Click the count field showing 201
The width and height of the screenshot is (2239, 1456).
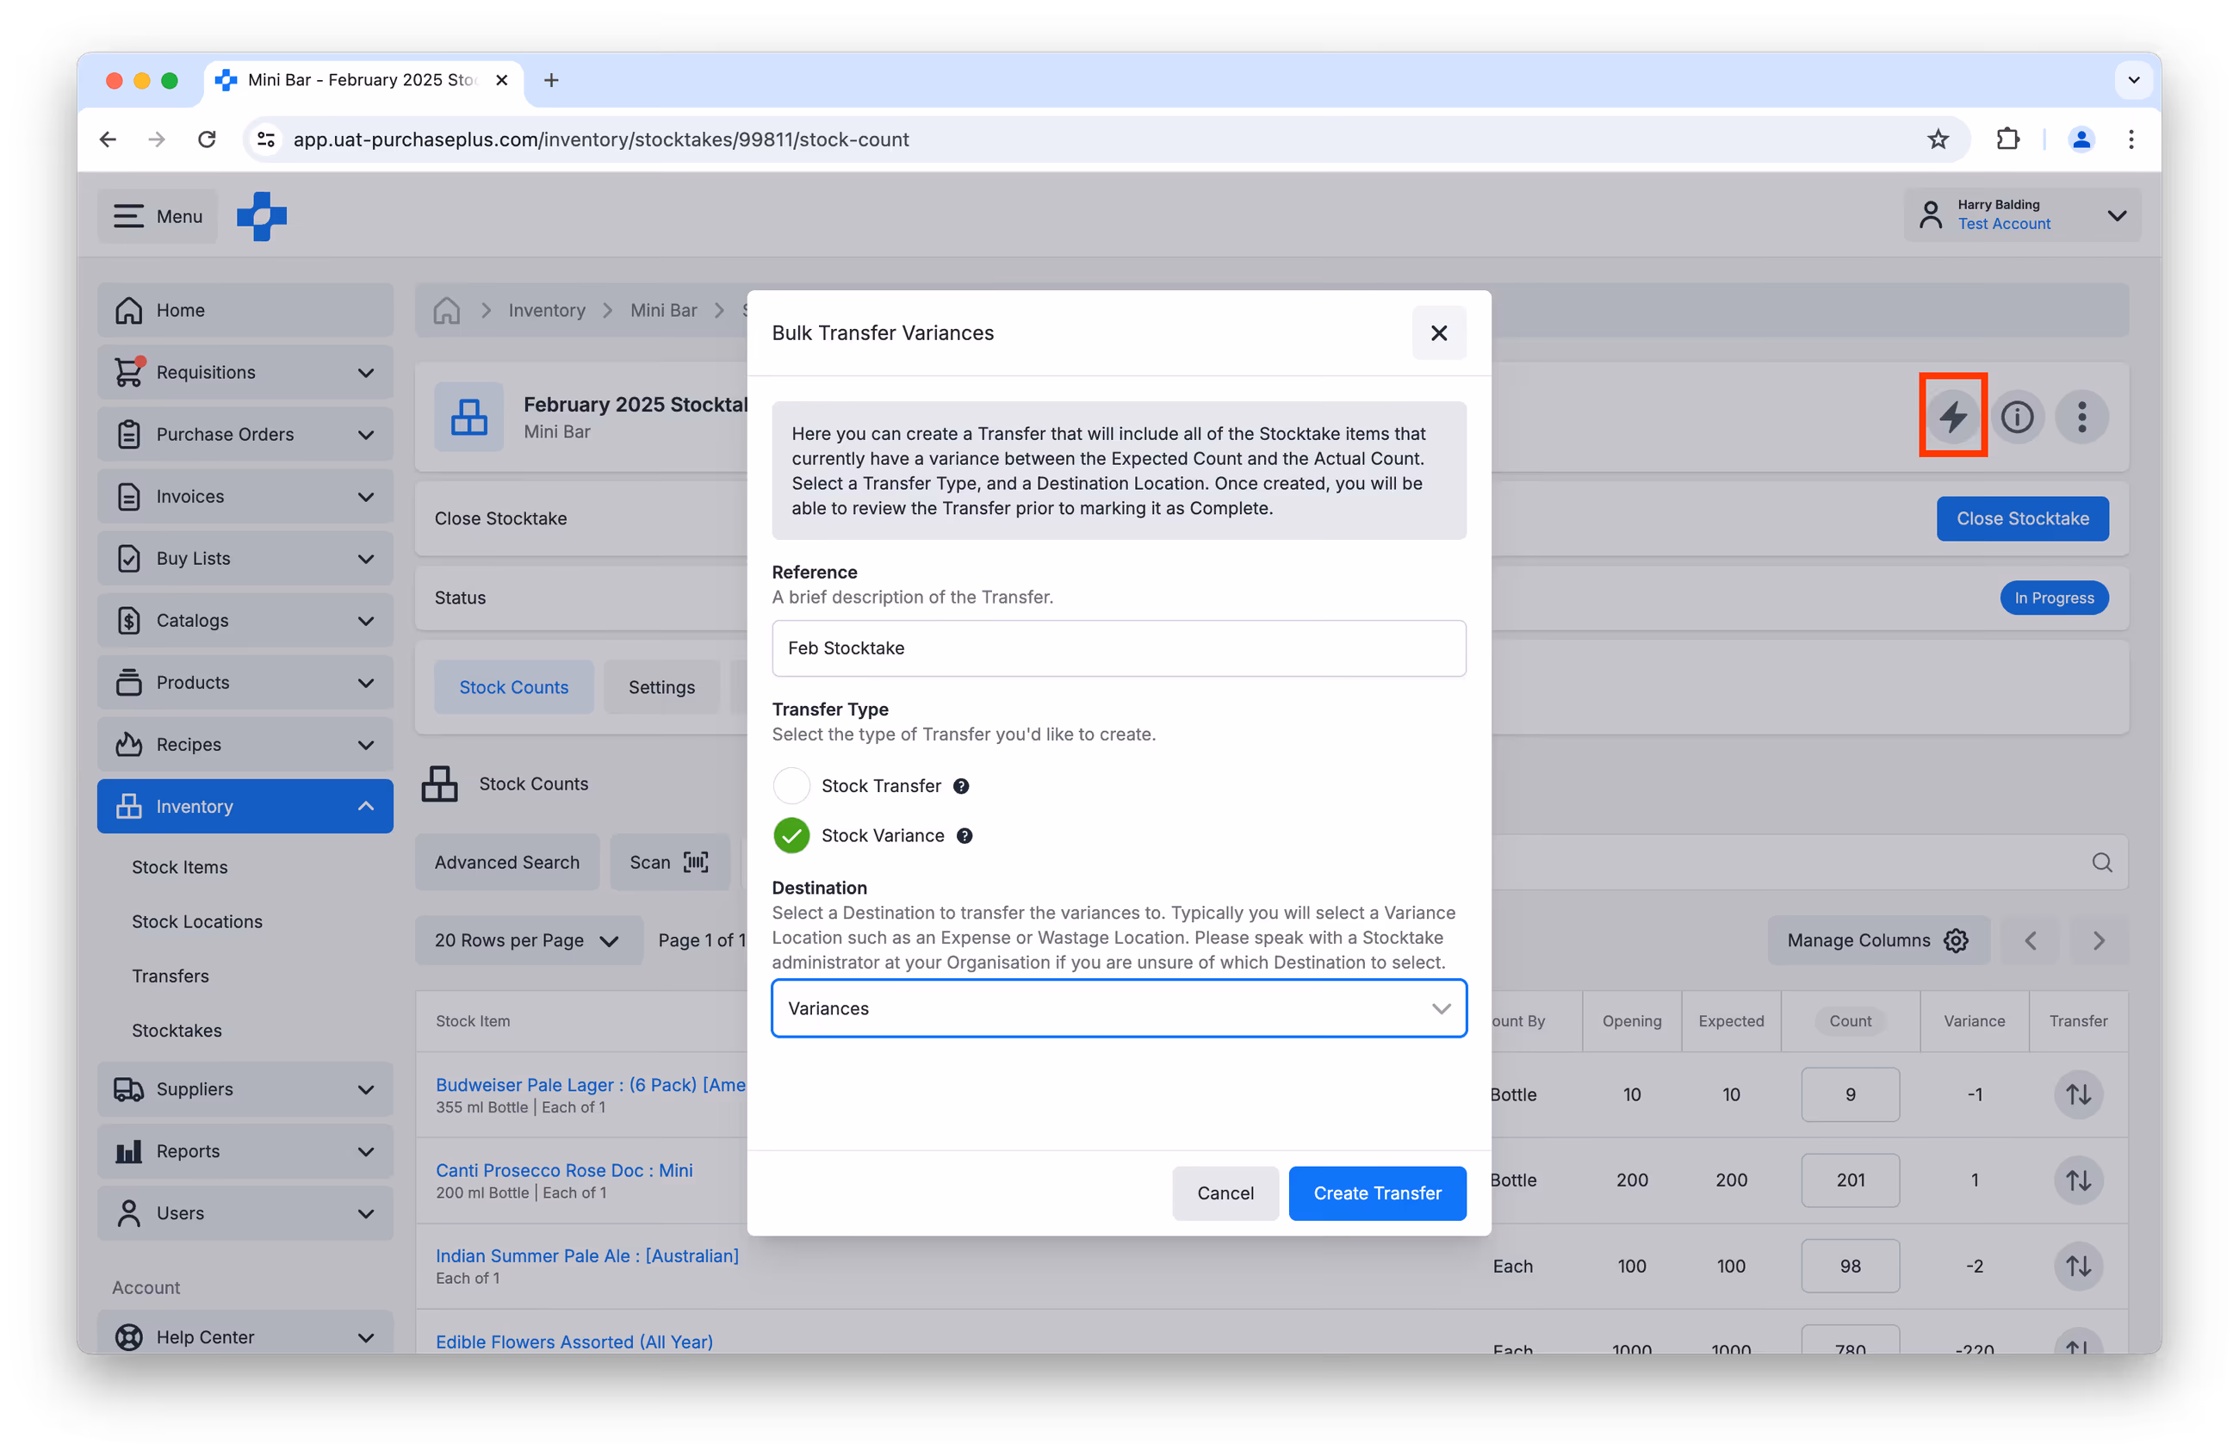[1850, 1180]
